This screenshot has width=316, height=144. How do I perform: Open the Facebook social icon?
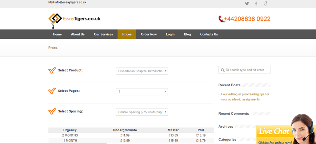256,3
